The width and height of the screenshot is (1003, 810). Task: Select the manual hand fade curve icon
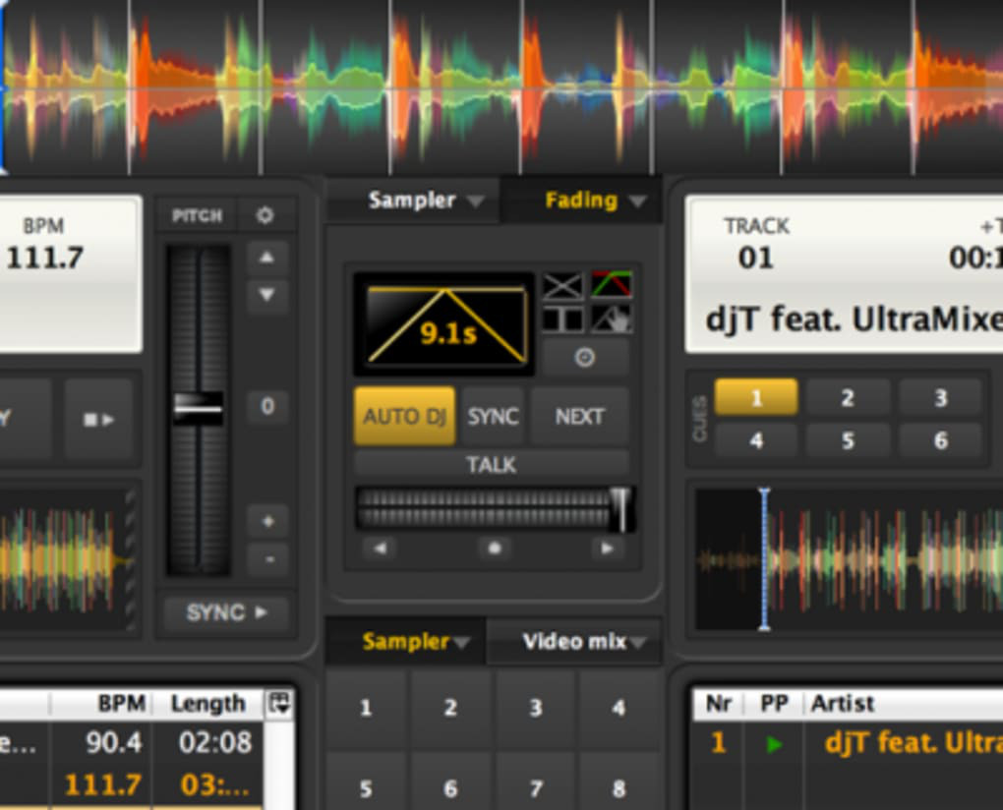pos(612,318)
